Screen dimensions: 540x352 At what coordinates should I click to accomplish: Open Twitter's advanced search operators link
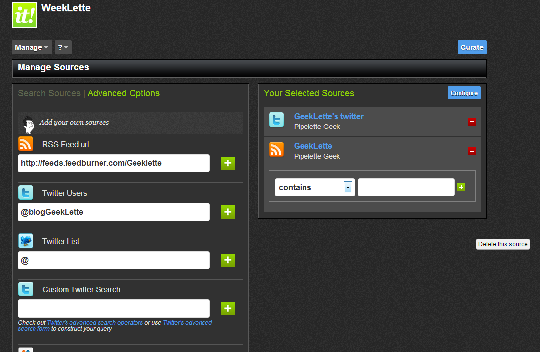(95, 323)
